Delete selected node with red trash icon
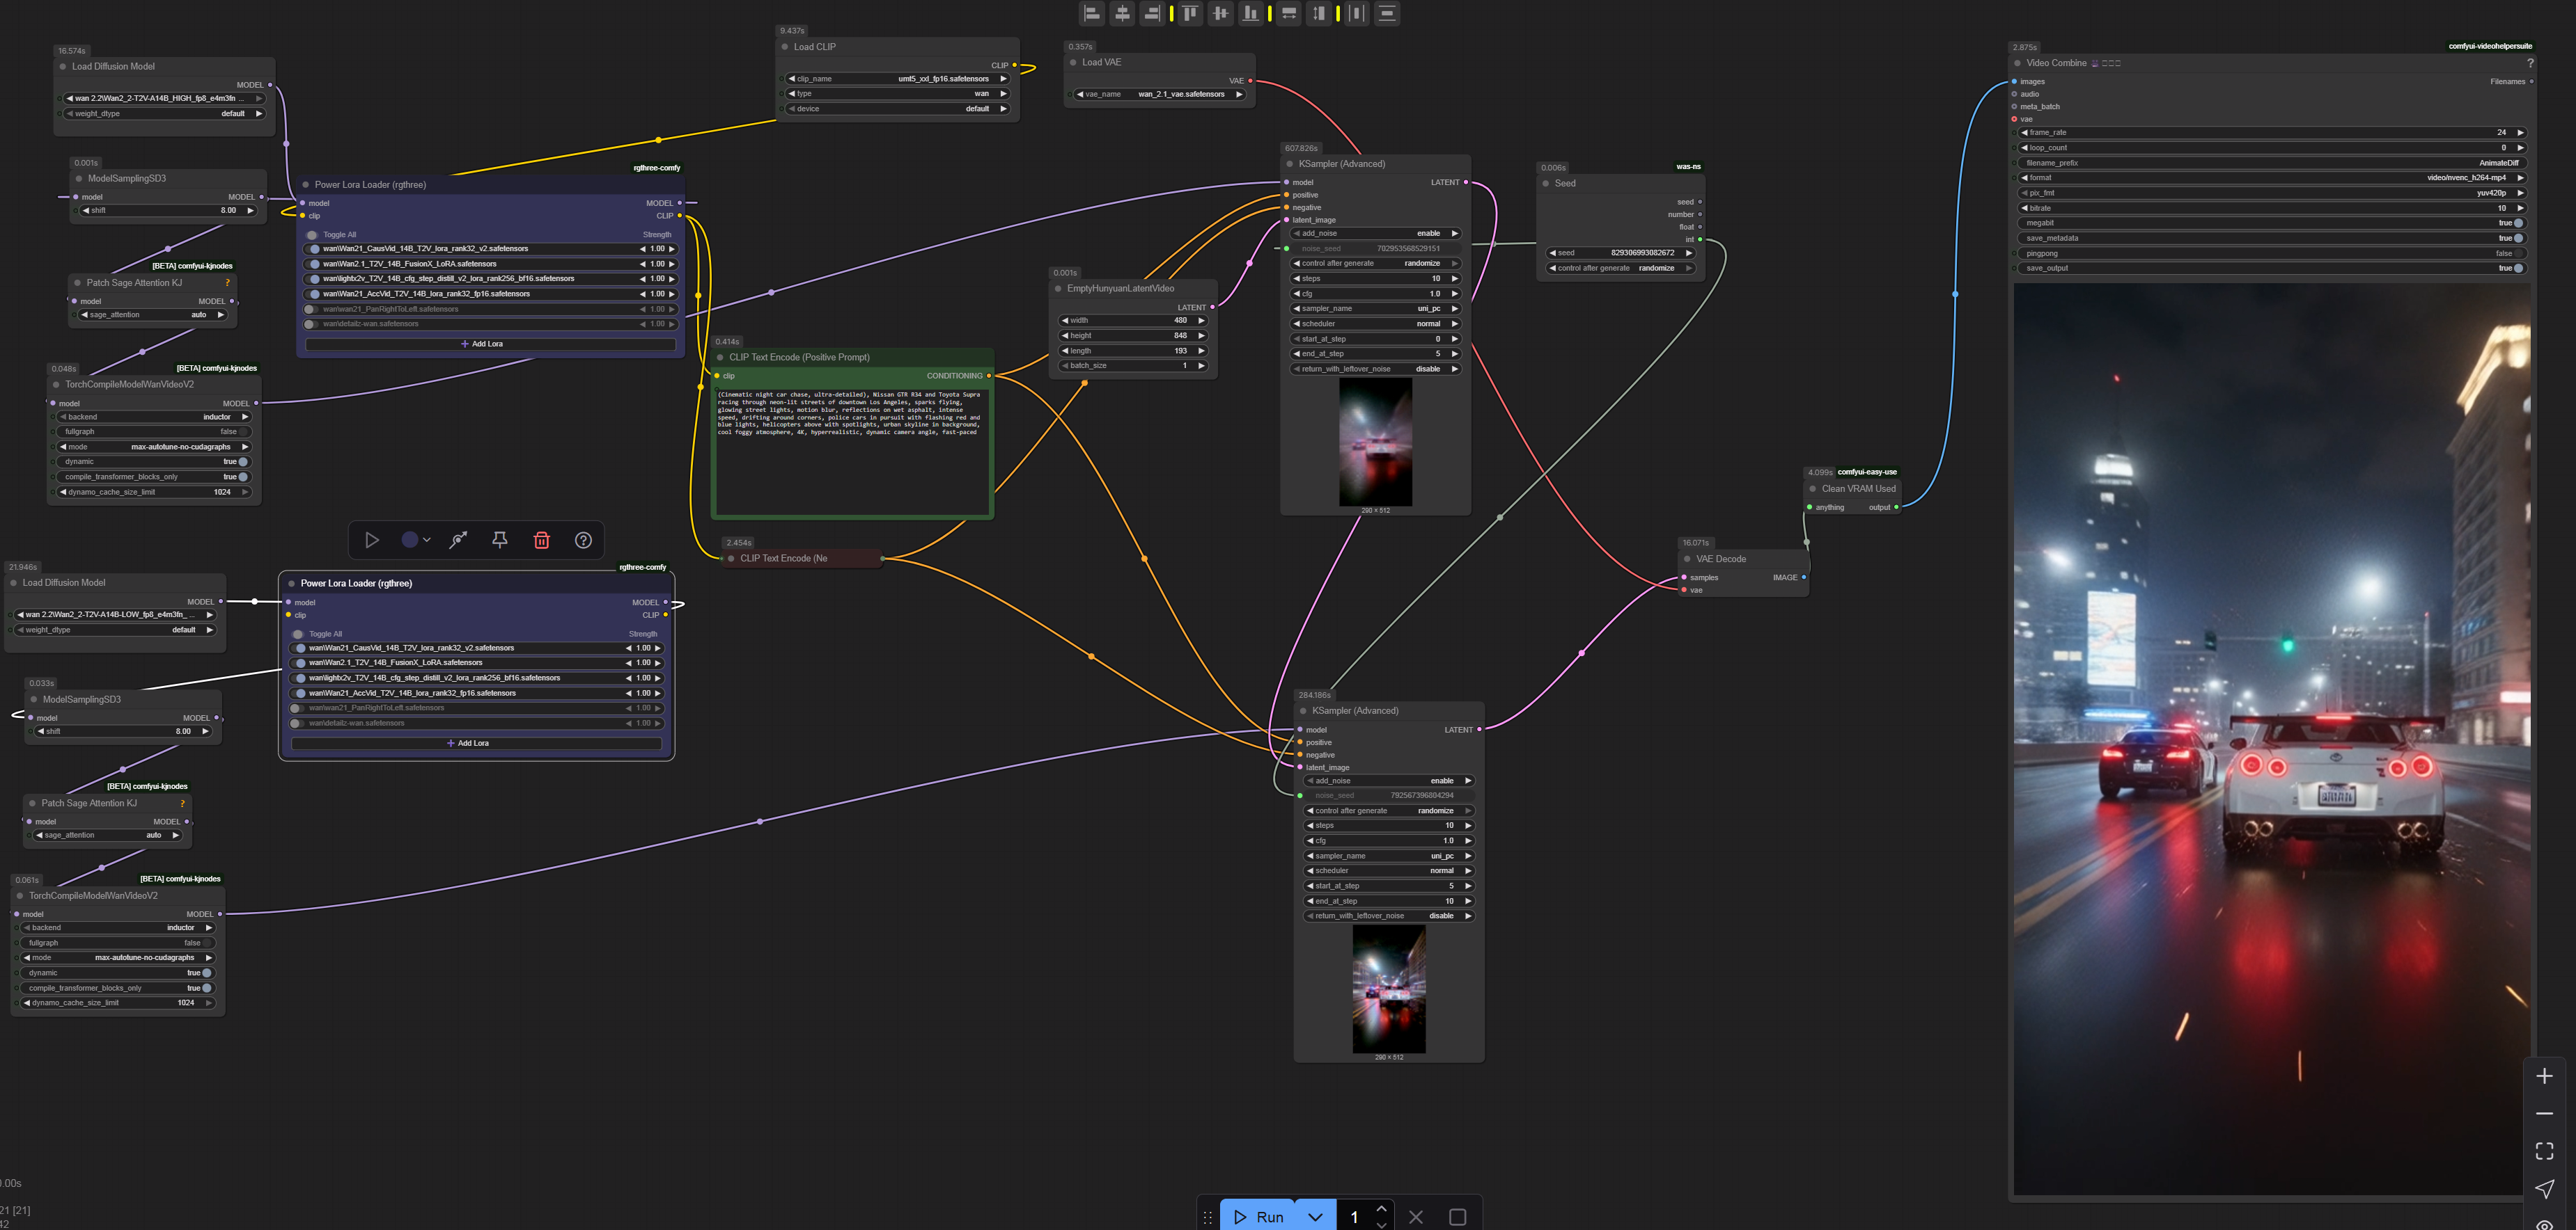 (x=542, y=541)
